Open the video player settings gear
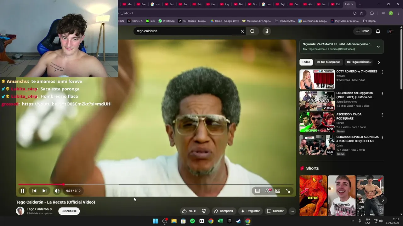This screenshot has width=403, height=226. click(268, 191)
